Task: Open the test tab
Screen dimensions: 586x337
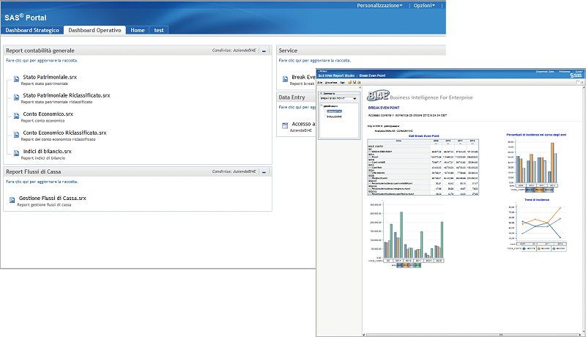Action: click(x=159, y=30)
